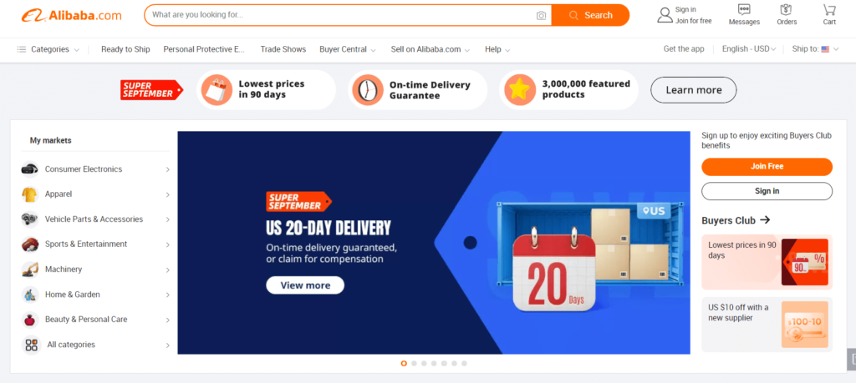Viewport: 856px width, 383px height.
Task: Focus the product search input field
Action: [x=341, y=15]
